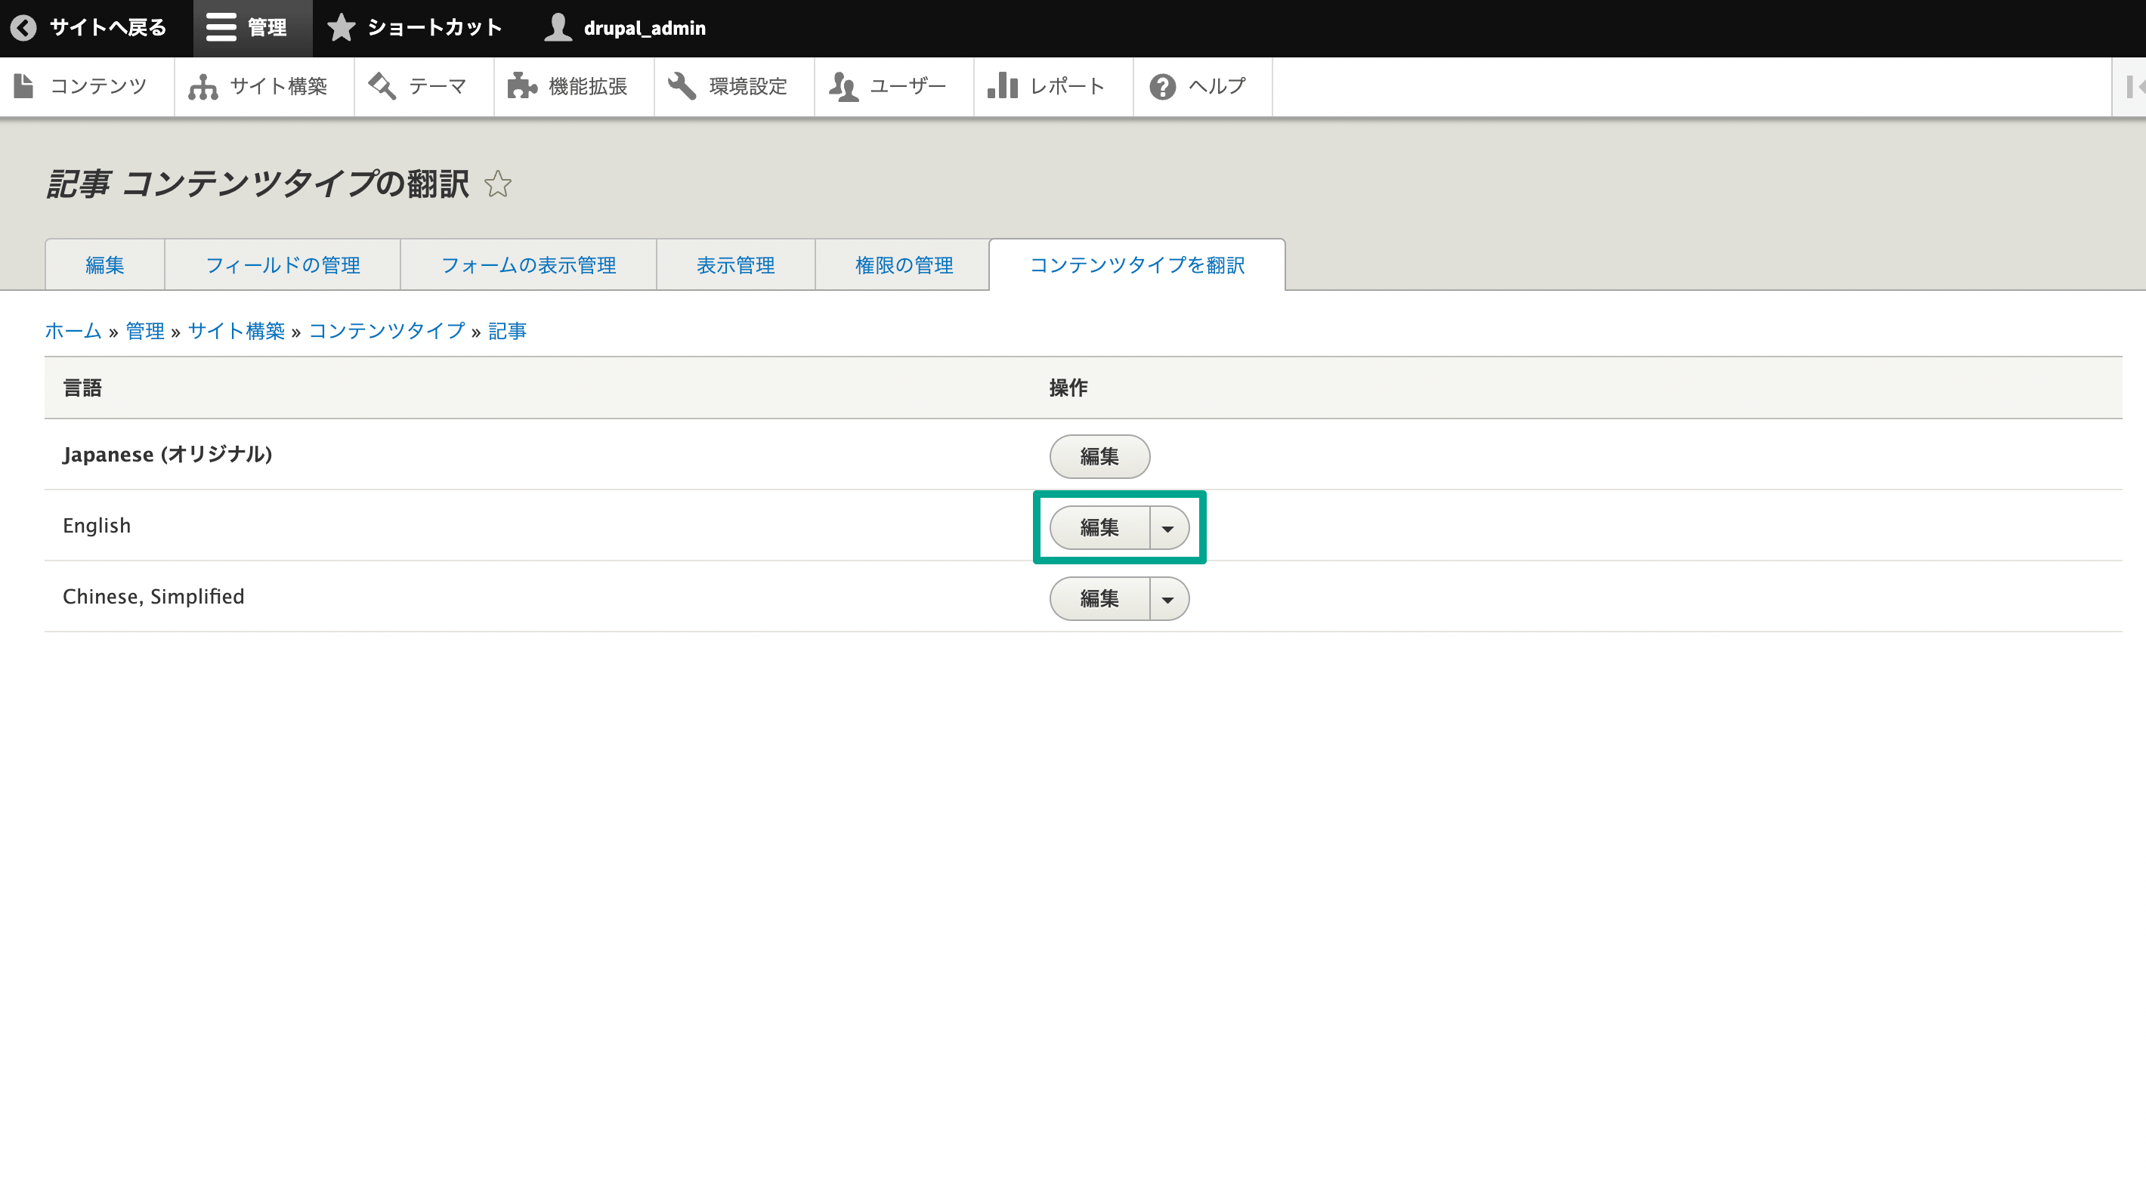Image resolution: width=2146 pixels, height=1180 pixels.
Task: Expand Chinese Simplified dropdown arrow
Action: (x=1167, y=599)
